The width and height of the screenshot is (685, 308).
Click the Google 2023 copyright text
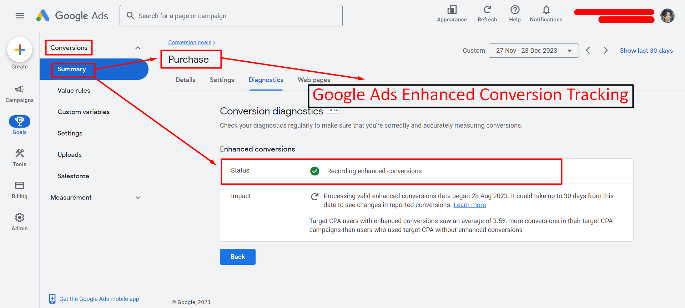pos(192,302)
